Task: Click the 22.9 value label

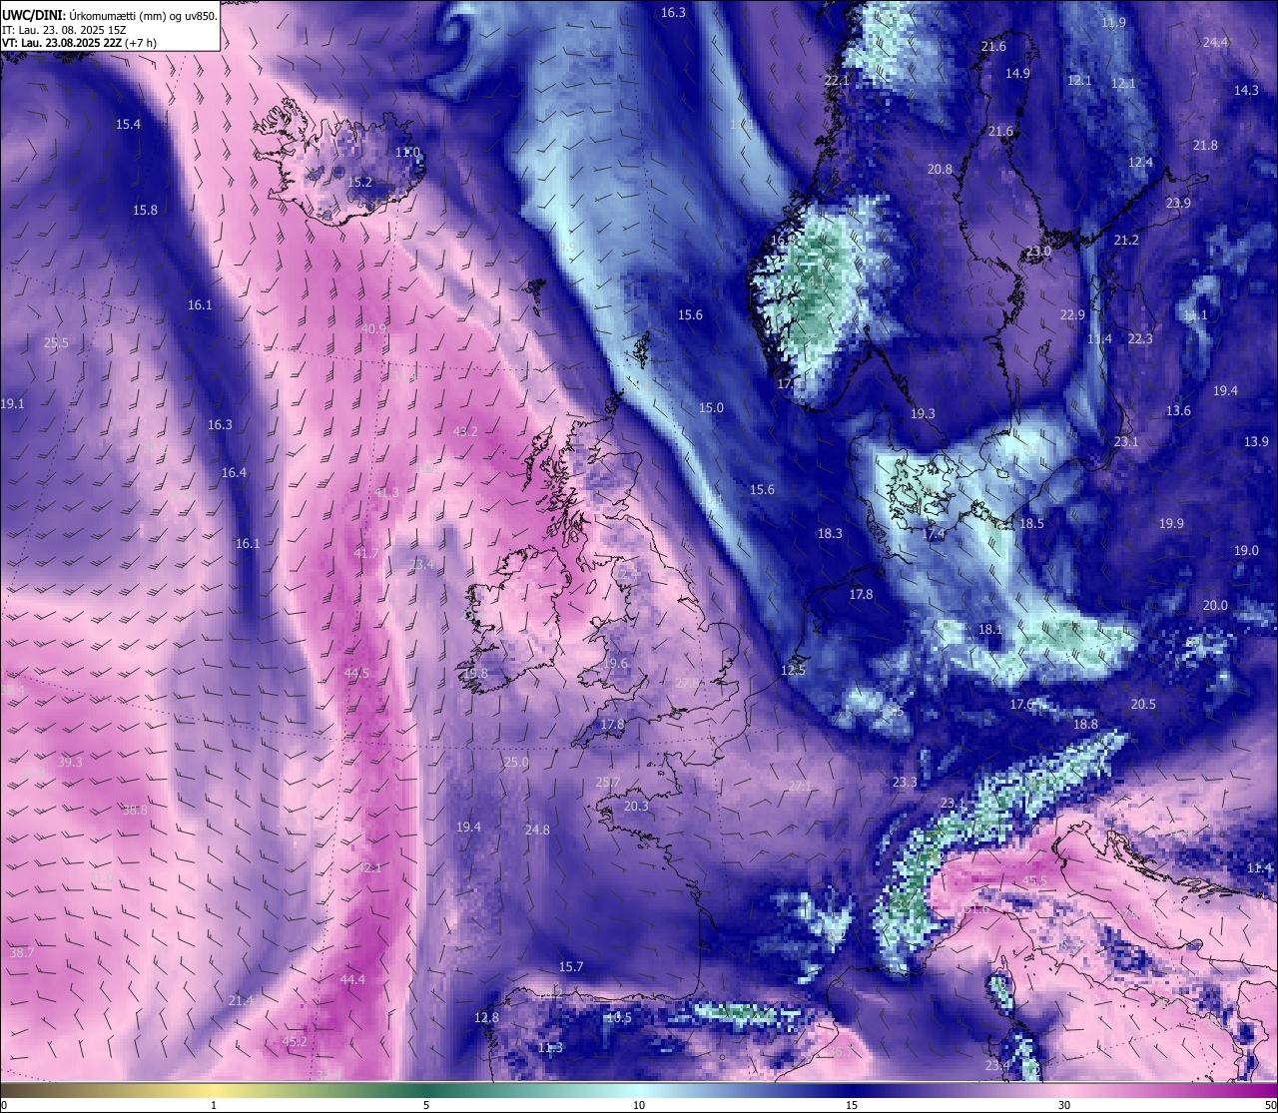Action: click(1072, 315)
